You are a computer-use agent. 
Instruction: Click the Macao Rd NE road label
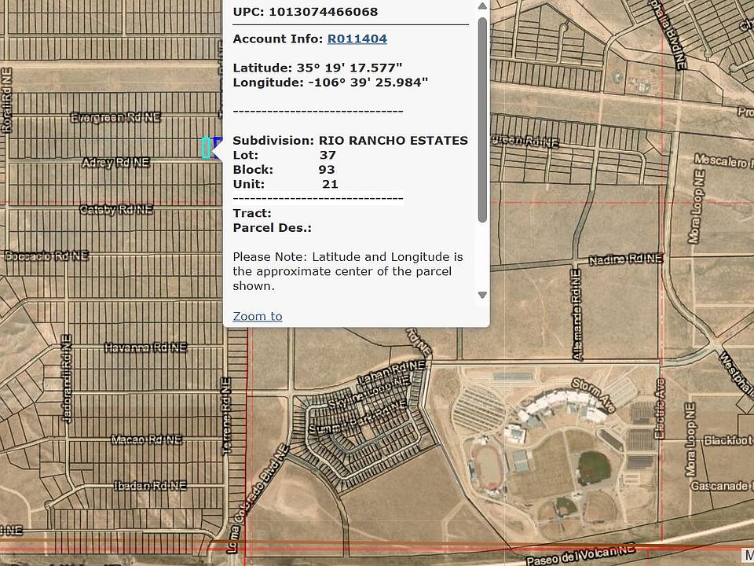pyautogui.click(x=146, y=439)
